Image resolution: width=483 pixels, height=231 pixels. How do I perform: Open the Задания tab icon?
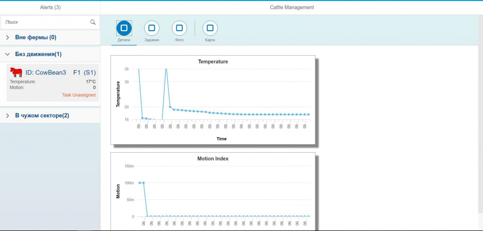152,28
